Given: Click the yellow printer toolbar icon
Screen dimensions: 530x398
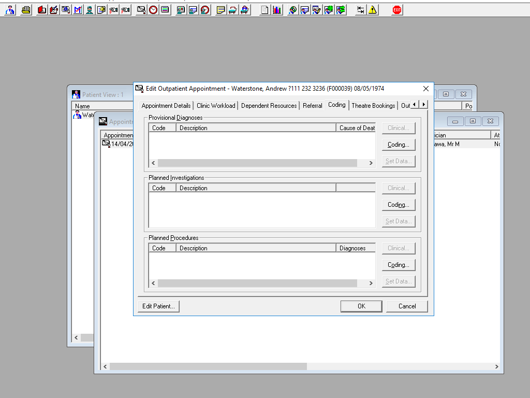Looking at the screenshot, I should 26,10.
